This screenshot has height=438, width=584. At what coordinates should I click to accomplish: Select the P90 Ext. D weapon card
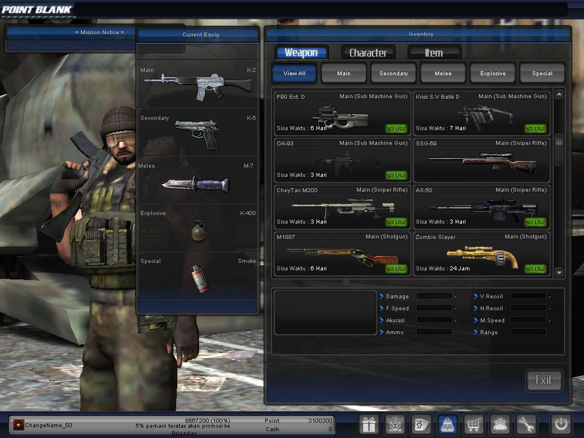pyautogui.click(x=342, y=113)
